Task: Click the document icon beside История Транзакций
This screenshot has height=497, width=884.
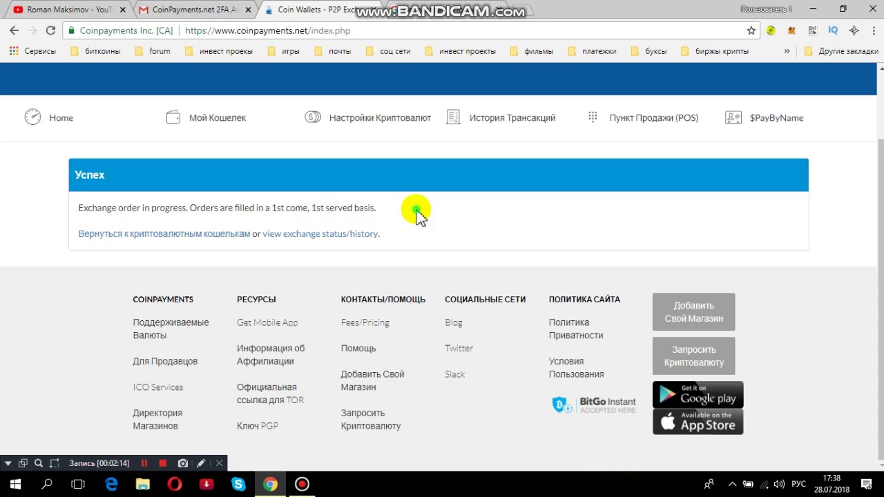Action: 453,117
